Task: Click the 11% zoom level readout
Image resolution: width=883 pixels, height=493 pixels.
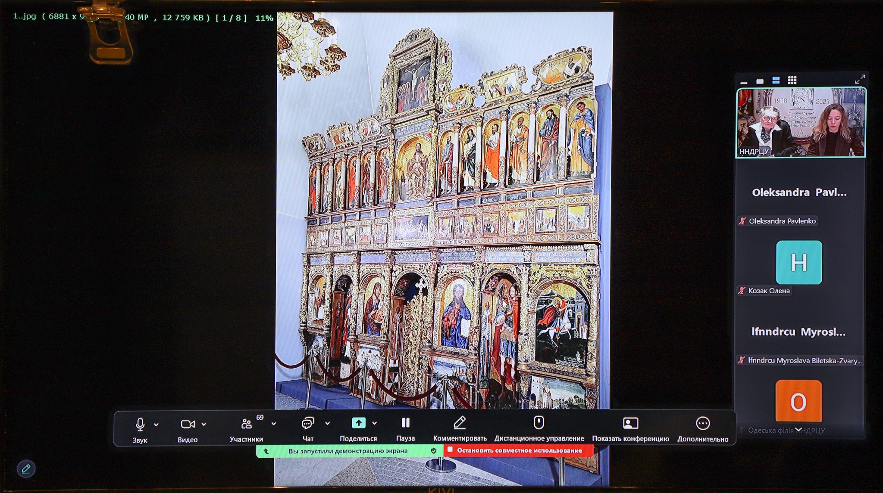Action: click(264, 18)
